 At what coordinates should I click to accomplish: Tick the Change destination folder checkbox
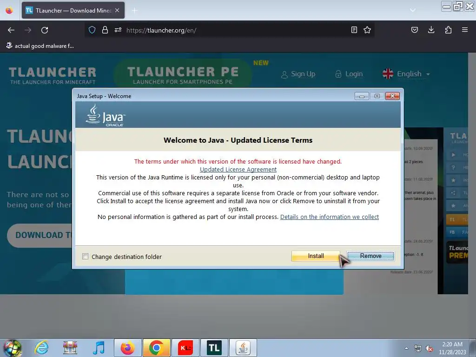[x=86, y=257]
